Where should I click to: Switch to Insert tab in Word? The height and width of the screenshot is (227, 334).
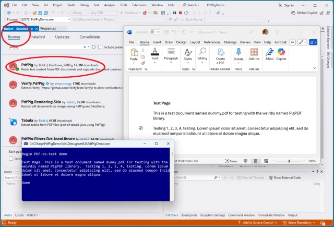pos(157,42)
